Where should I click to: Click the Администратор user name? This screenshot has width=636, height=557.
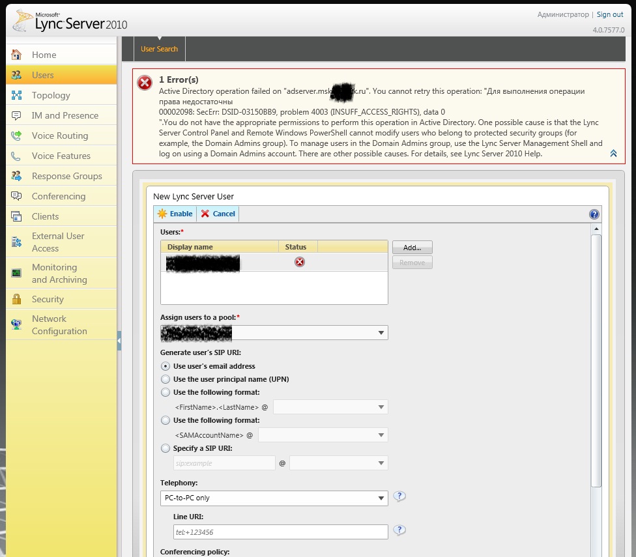[563, 14]
